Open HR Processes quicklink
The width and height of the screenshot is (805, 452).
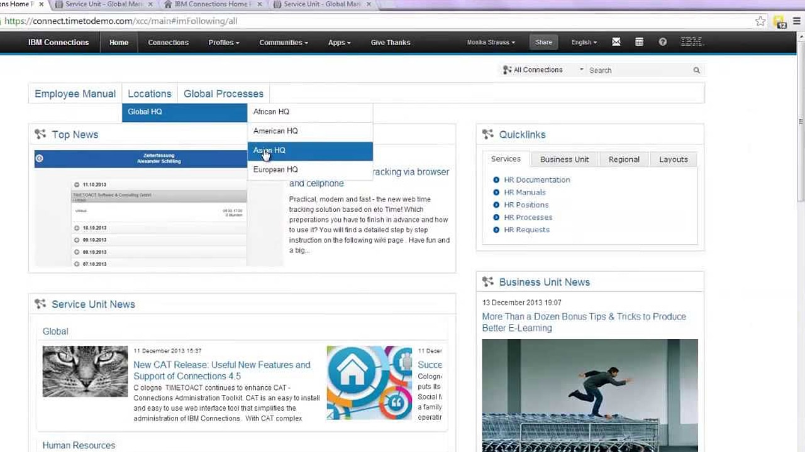click(528, 217)
